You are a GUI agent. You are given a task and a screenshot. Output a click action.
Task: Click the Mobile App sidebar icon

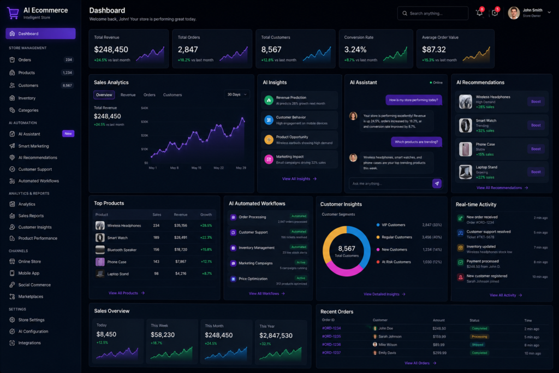click(x=12, y=273)
